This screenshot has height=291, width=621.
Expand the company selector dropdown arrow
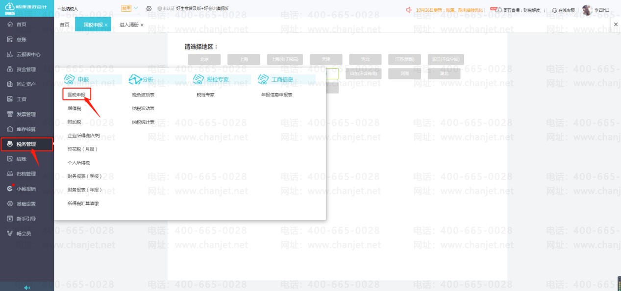click(x=136, y=8)
